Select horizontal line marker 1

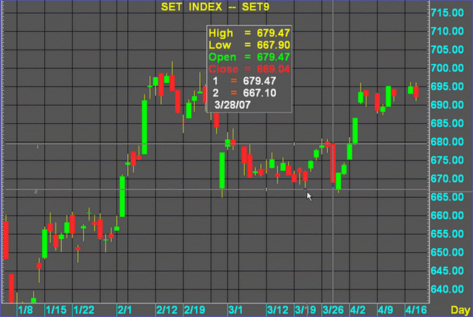[38, 146]
